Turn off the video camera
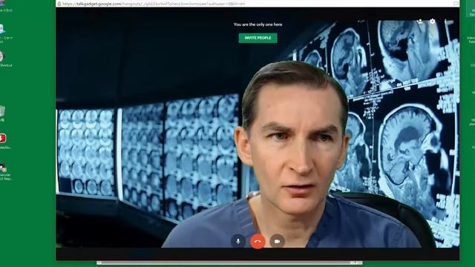Image resolution: width=475 pixels, height=267 pixels. pyautogui.click(x=277, y=241)
